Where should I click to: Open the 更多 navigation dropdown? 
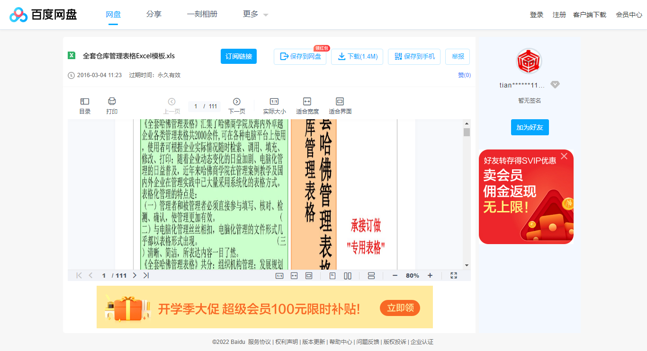pyautogui.click(x=254, y=14)
